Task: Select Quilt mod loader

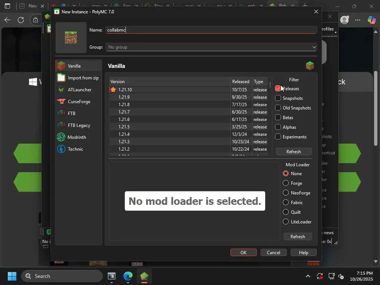Action: click(x=286, y=212)
